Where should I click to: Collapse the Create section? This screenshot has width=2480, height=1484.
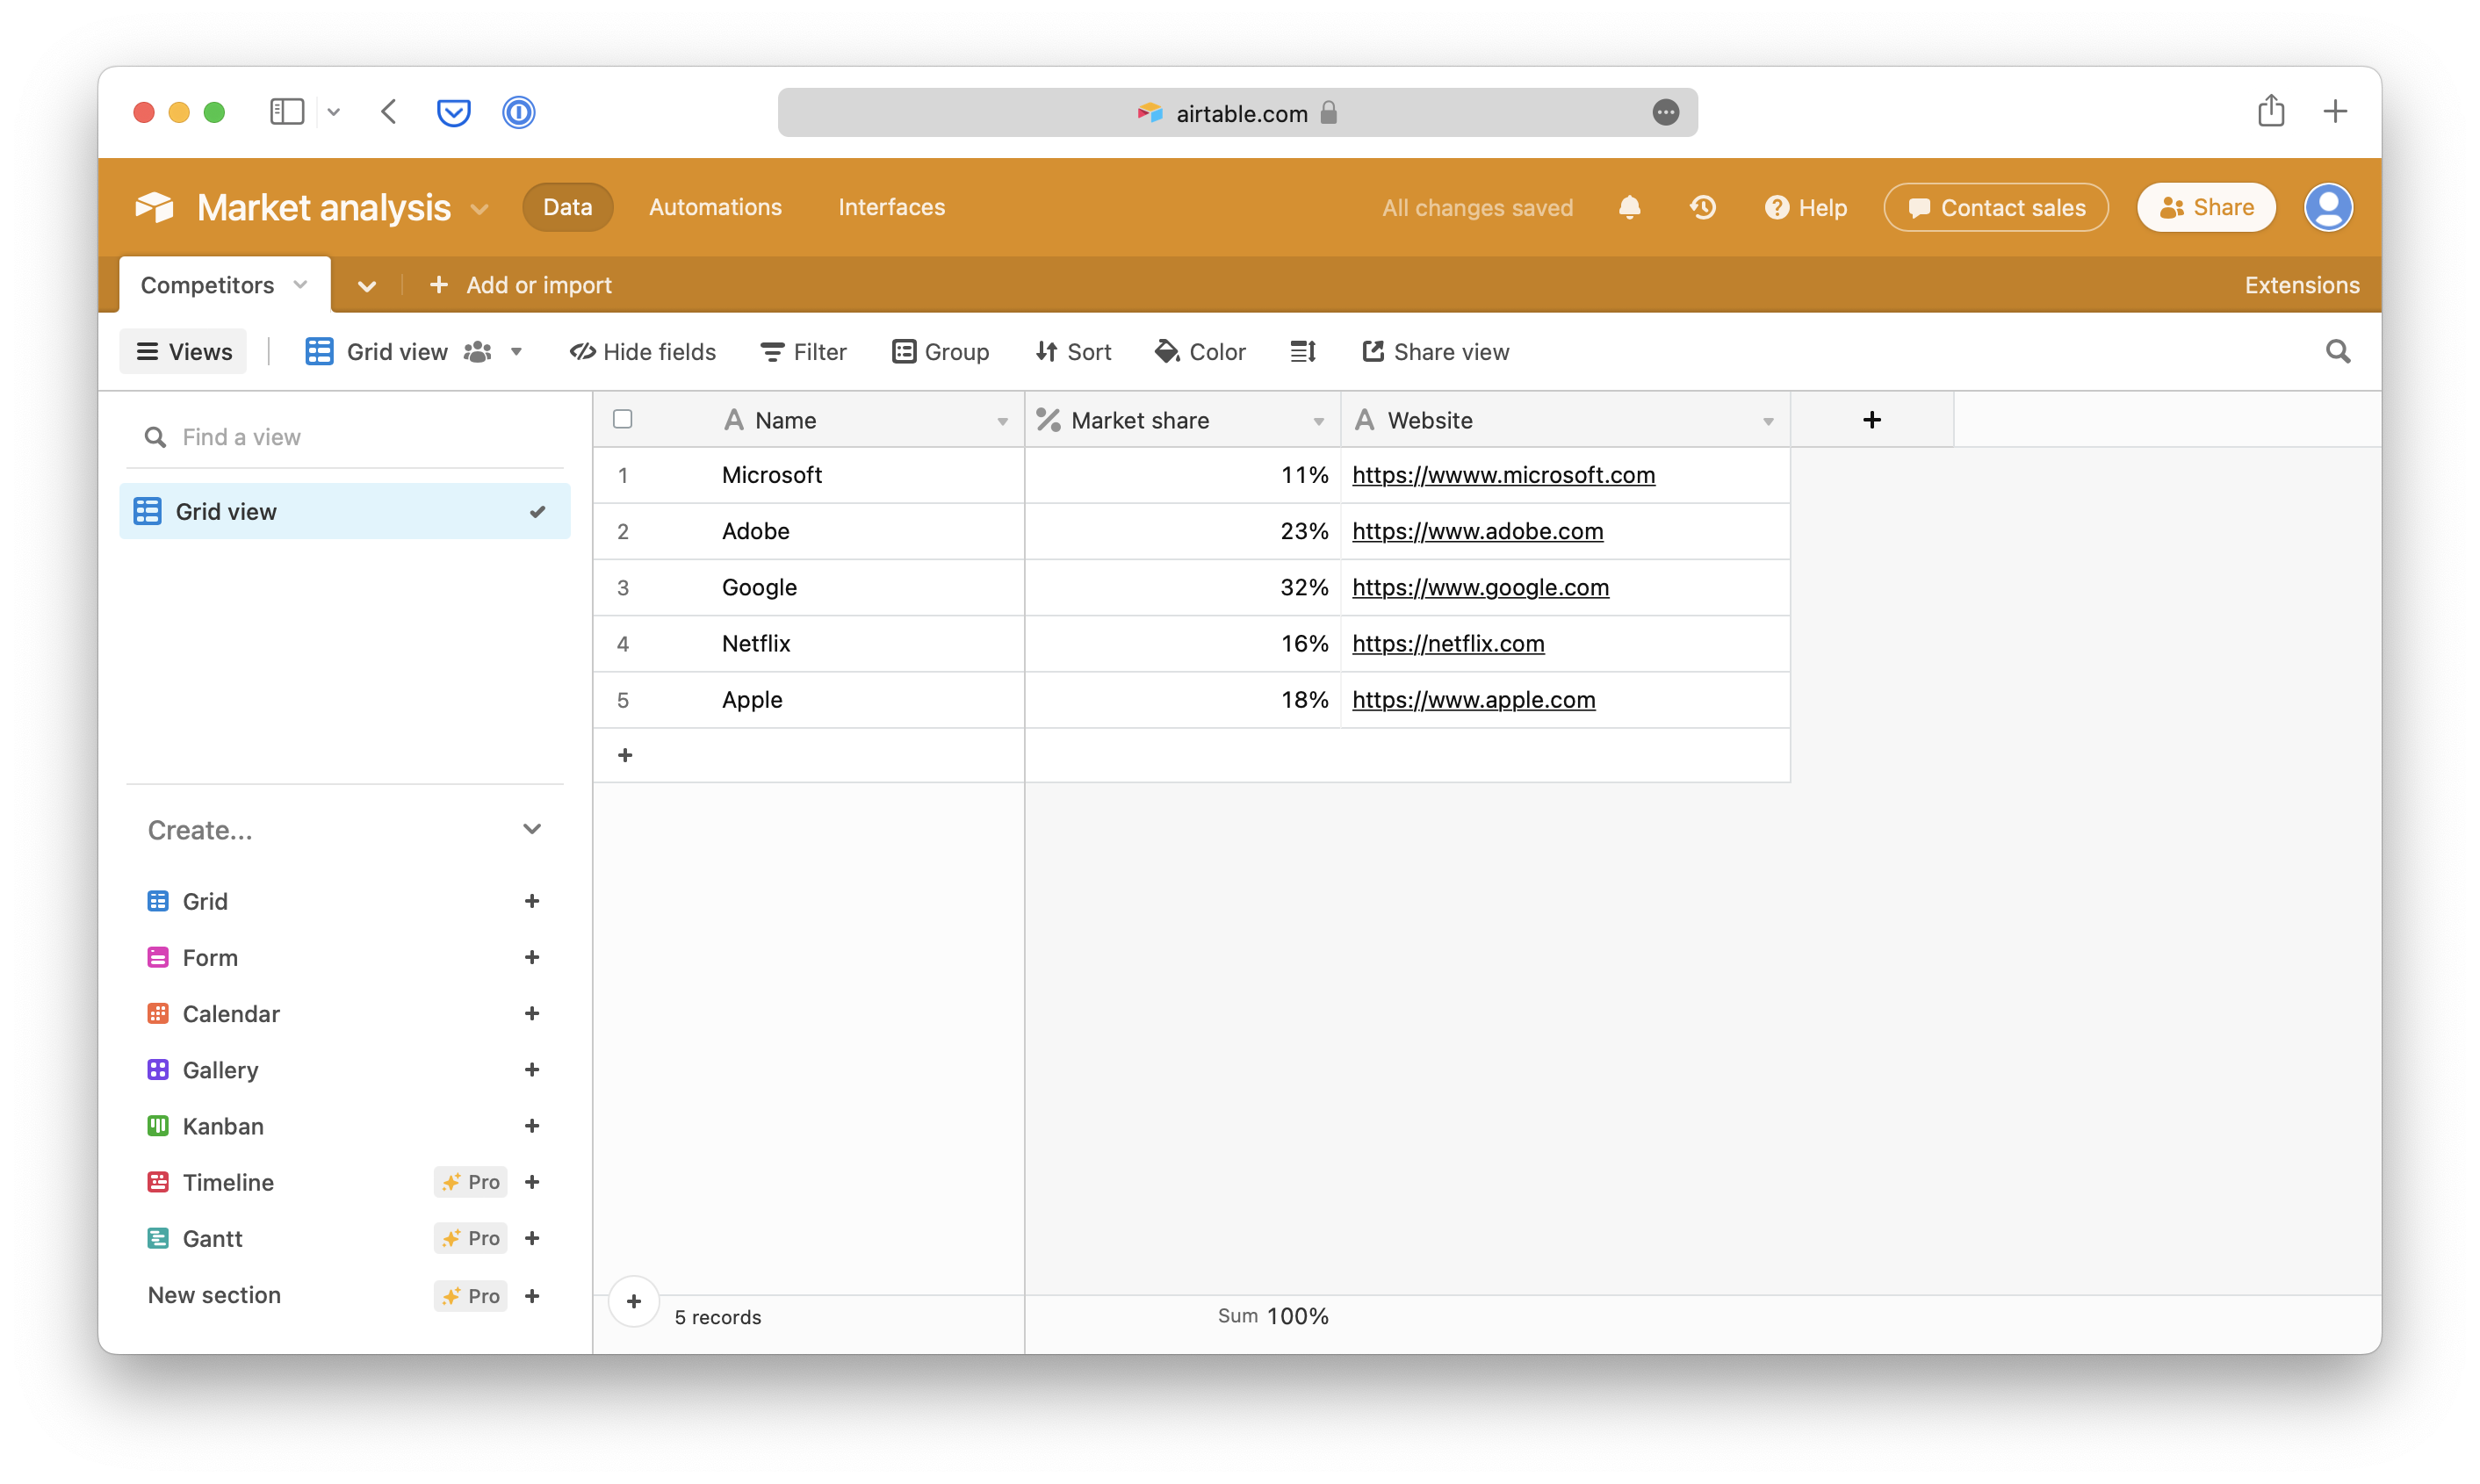(x=532, y=829)
